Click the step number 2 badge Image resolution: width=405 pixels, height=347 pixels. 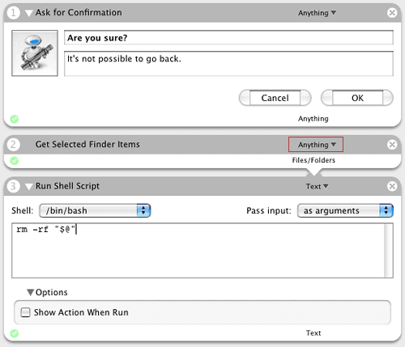click(13, 145)
